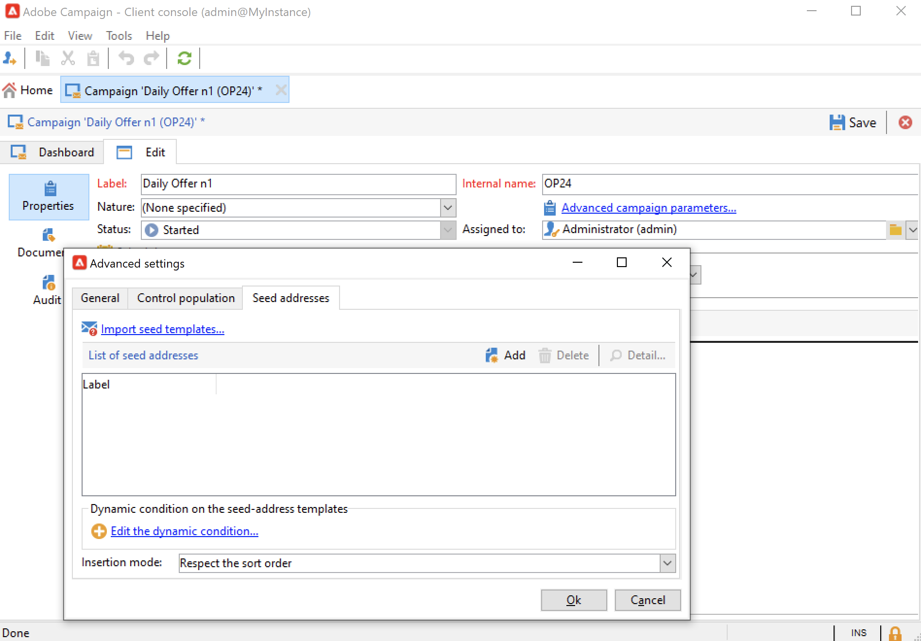Click the Internal name input field
Image resolution: width=921 pixels, height=641 pixels.
[x=730, y=184]
